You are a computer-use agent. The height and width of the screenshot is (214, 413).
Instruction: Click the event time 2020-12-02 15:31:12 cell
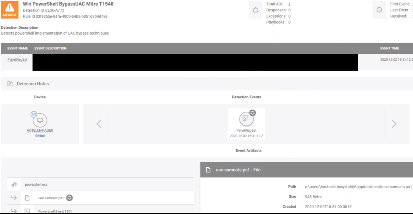point(396,60)
